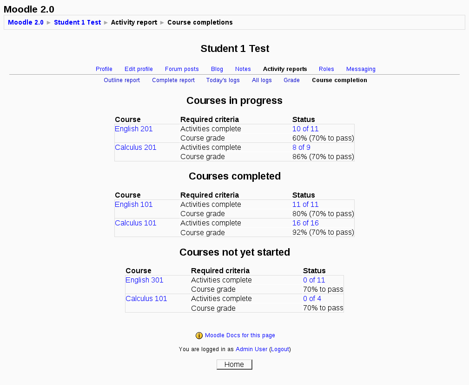Open English 301 course link

click(145, 280)
